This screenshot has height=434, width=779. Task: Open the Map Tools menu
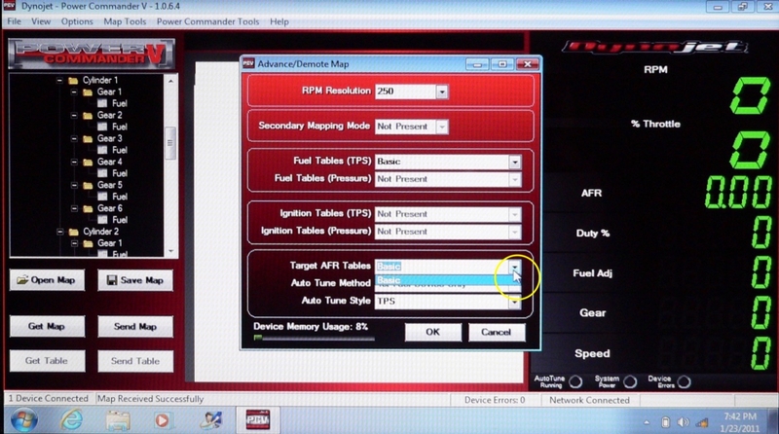(x=124, y=21)
